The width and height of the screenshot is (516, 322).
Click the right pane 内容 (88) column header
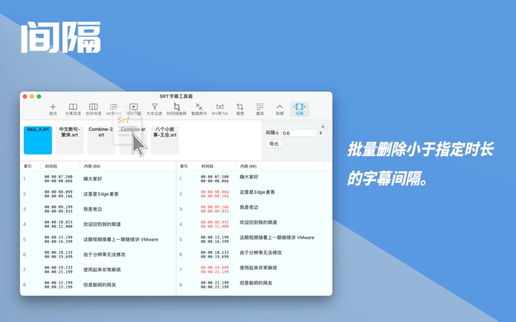coord(248,166)
